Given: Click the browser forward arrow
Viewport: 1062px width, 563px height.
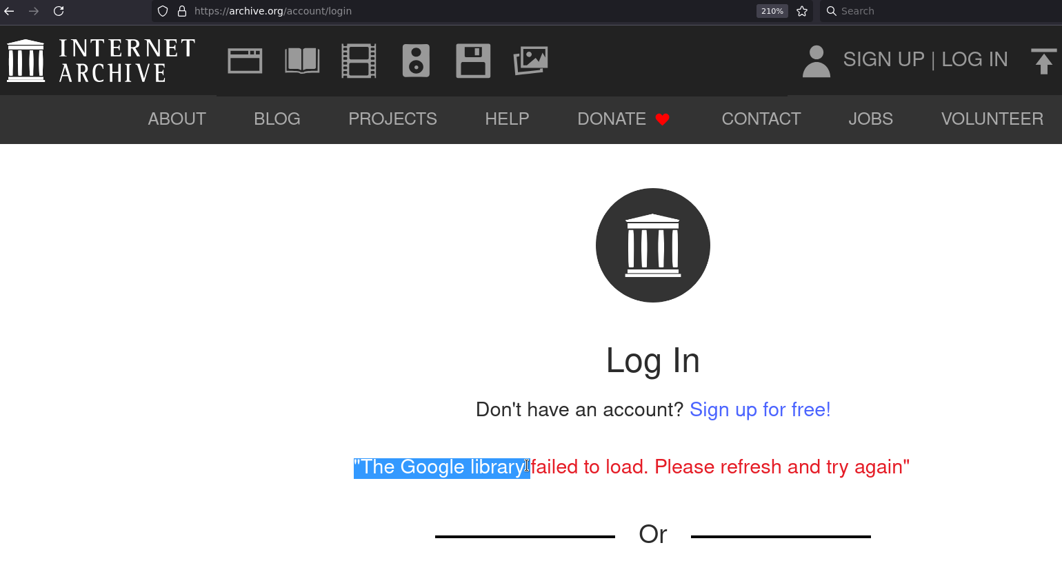Looking at the screenshot, I should [34, 11].
